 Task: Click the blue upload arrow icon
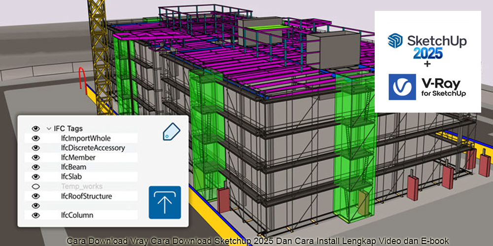click(165, 202)
